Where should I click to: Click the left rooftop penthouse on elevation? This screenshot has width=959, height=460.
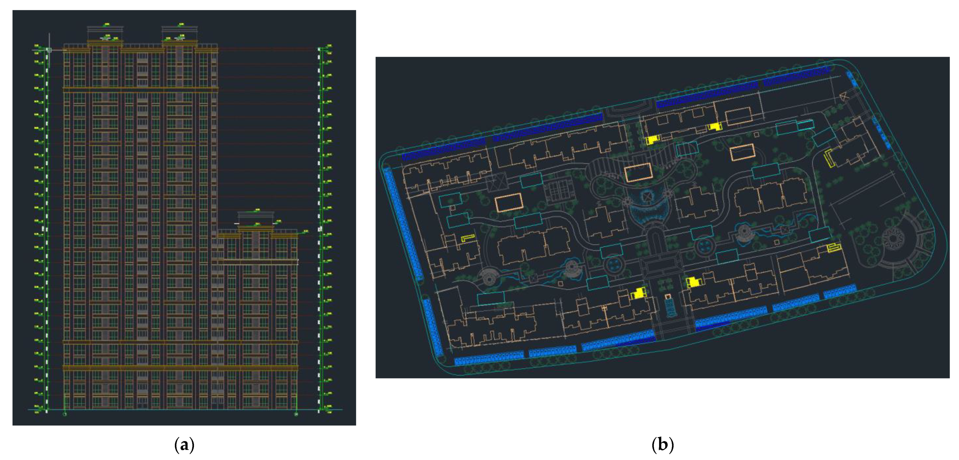coord(105,34)
